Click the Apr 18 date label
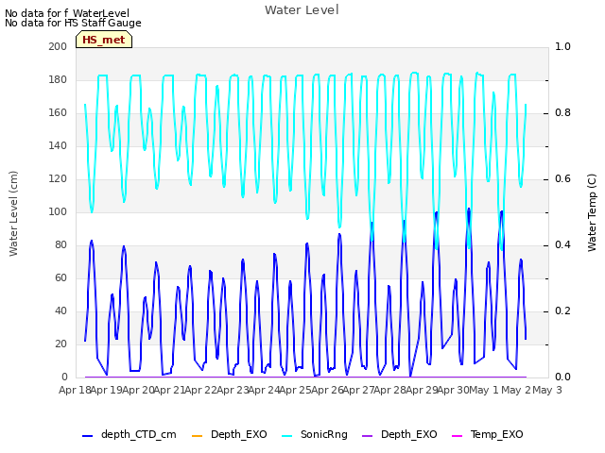 pos(75,390)
